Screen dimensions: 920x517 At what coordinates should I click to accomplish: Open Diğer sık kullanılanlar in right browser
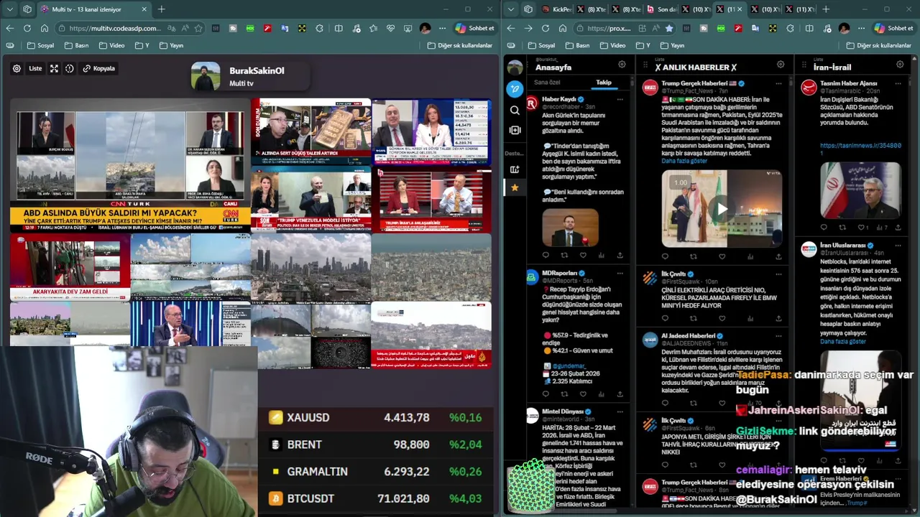click(x=878, y=45)
